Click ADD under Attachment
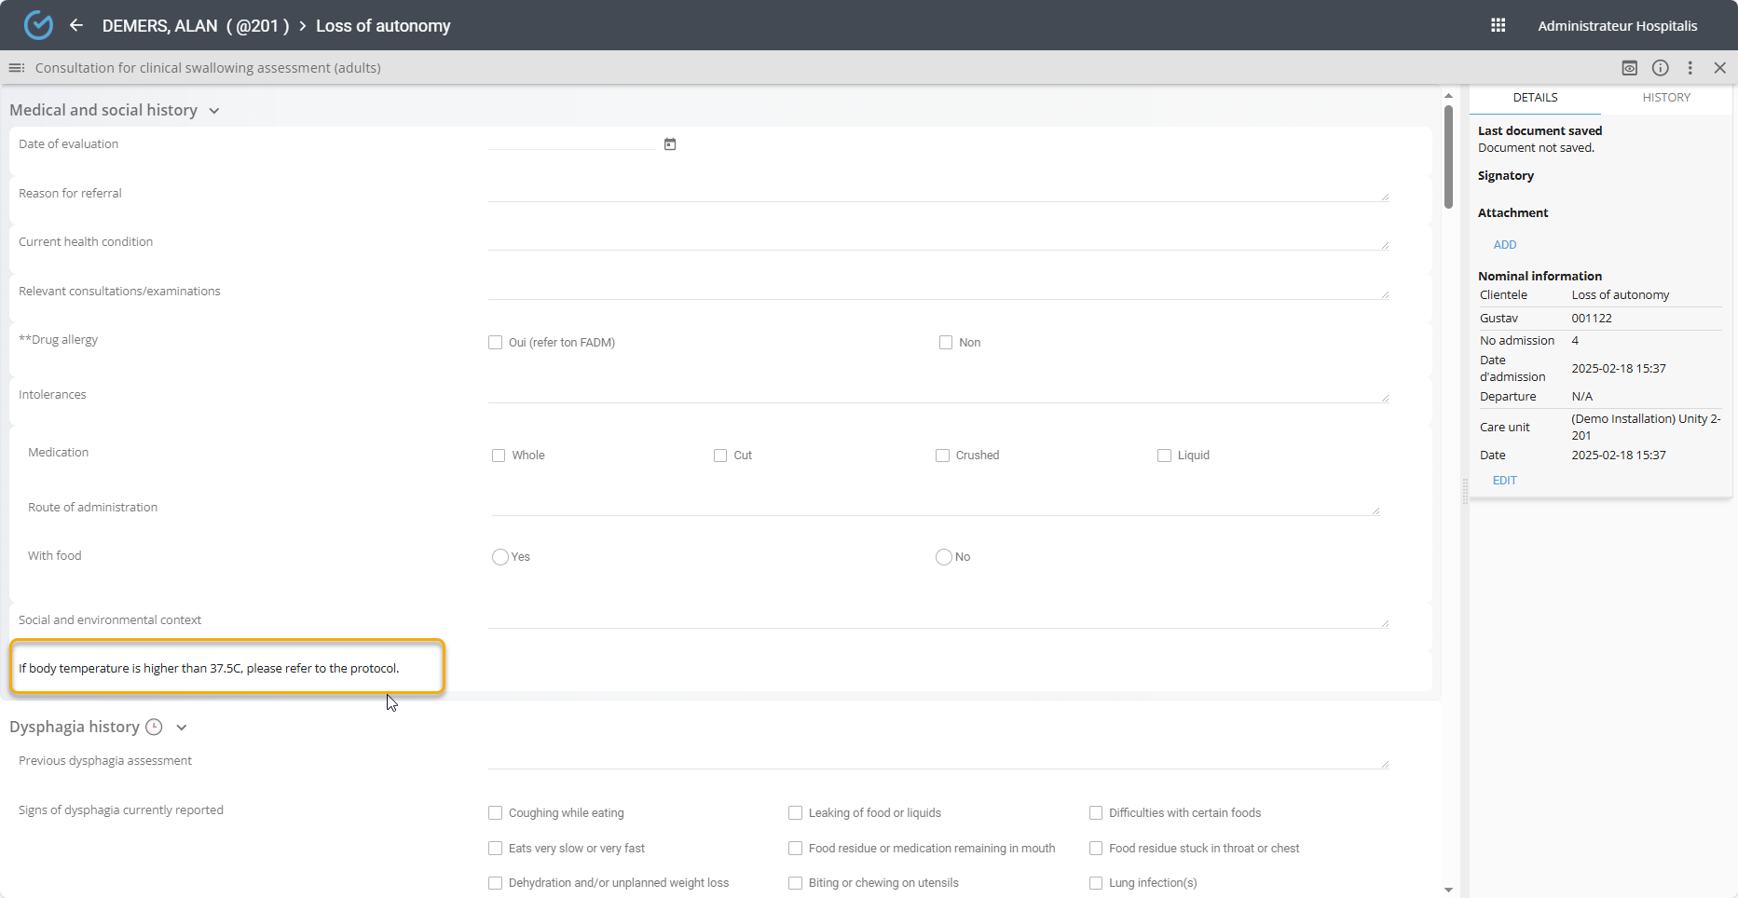This screenshot has width=1738, height=898. pyautogui.click(x=1504, y=245)
